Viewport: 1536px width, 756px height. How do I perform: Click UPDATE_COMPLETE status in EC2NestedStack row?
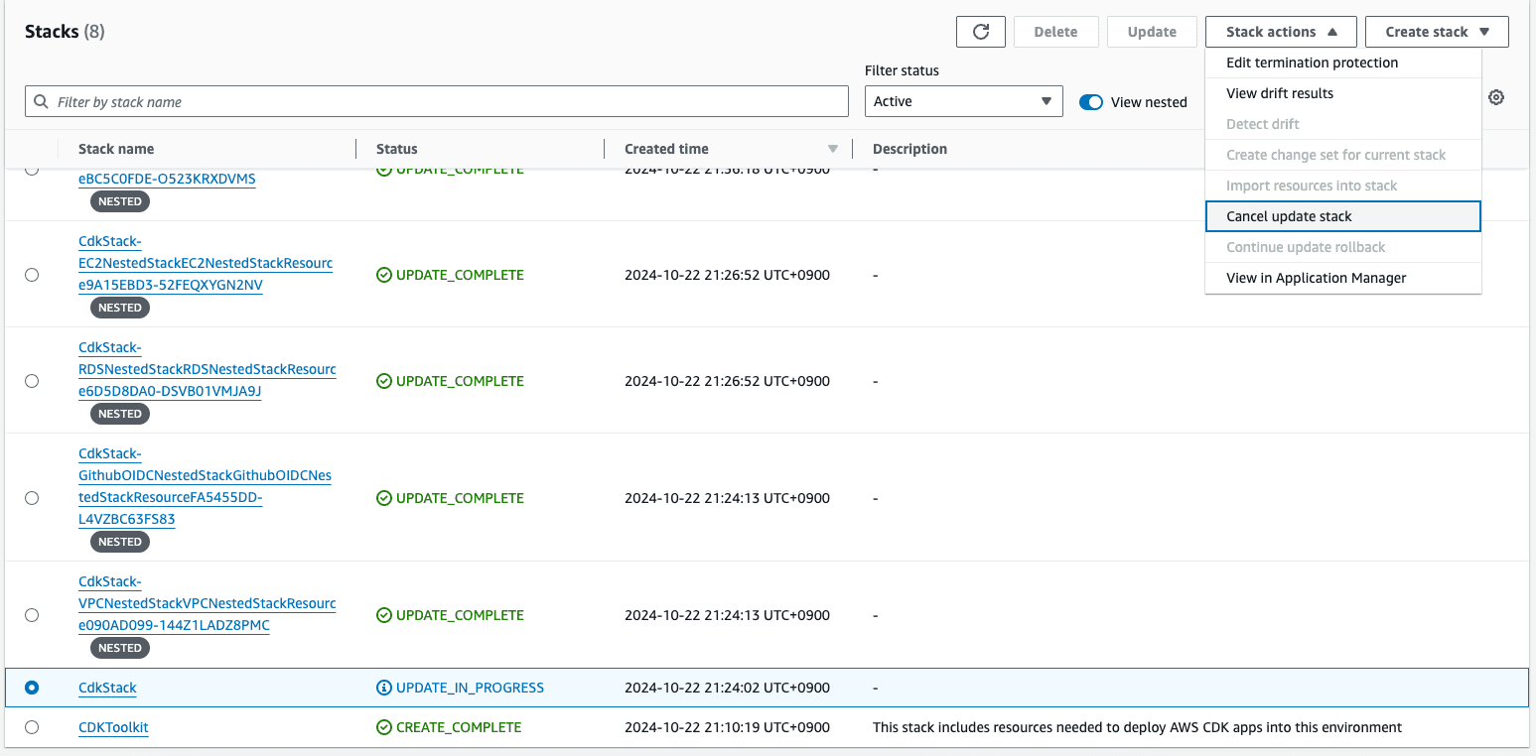click(460, 275)
